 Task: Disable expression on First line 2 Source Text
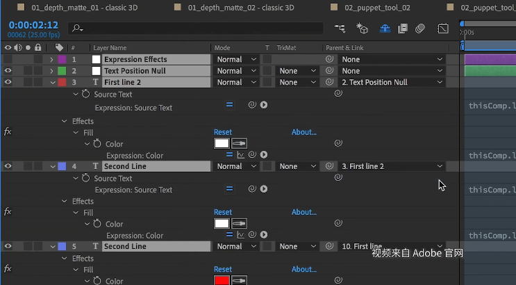click(229, 105)
